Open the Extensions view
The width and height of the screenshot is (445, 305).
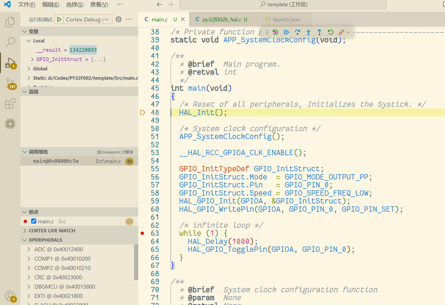[x=10, y=103]
